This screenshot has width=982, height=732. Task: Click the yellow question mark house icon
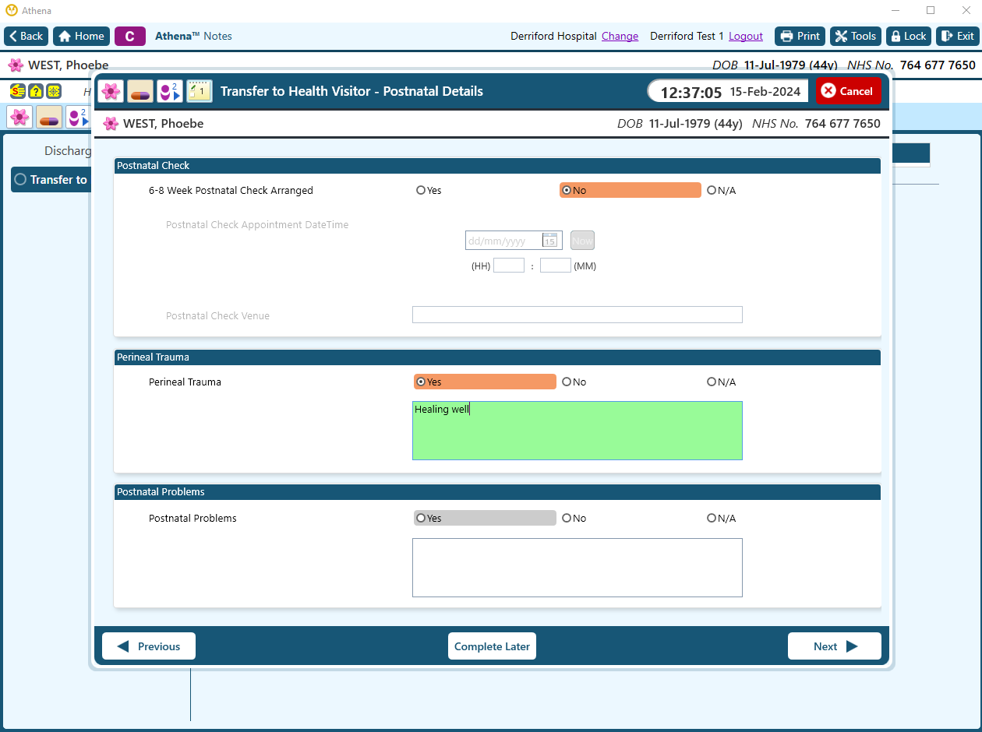[35, 91]
